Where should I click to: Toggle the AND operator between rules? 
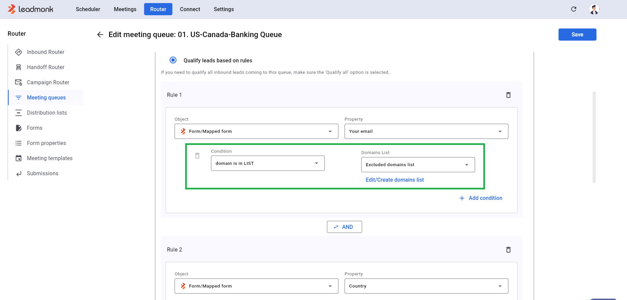pos(344,227)
